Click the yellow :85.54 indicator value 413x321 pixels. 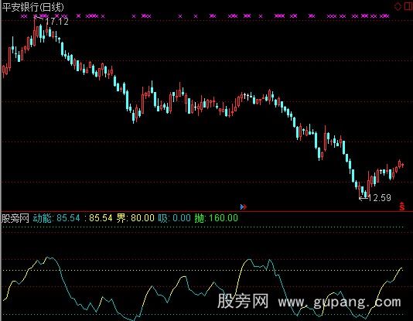pos(98,218)
